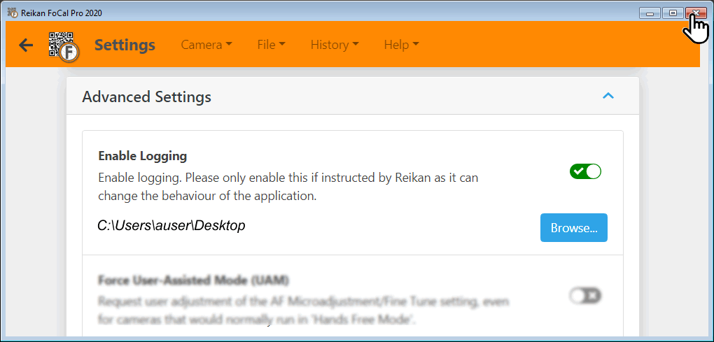Image resolution: width=714 pixels, height=342 pixels.
Task: Expand the History menu
Action: (334, 45)
